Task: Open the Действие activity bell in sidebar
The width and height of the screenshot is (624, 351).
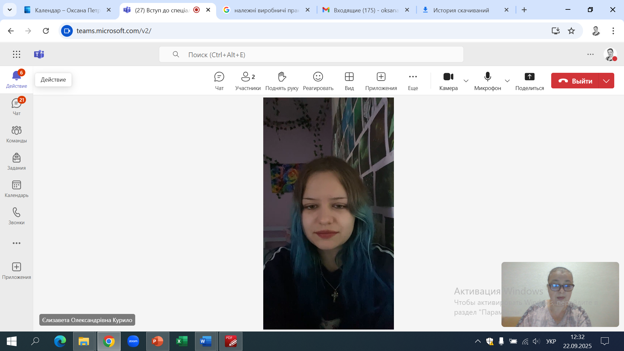Action: pyautogui.click(x=17, y=79)
